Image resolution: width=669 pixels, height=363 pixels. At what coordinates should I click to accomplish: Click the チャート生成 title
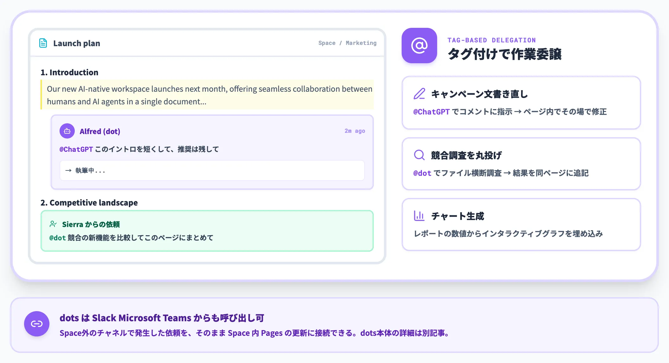coord(458,216)
